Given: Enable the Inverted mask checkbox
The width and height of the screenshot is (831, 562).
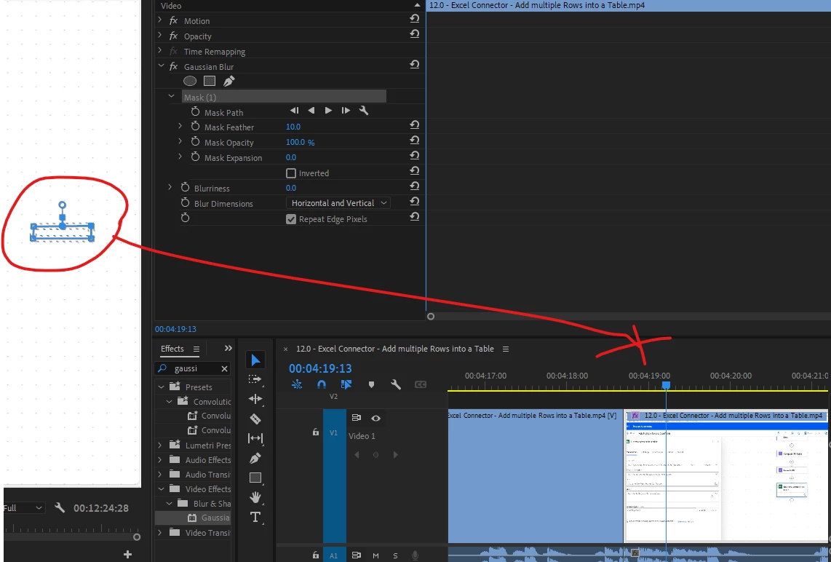Looking at the screenshot, I should pyautogui.click(x=290, y=173).
